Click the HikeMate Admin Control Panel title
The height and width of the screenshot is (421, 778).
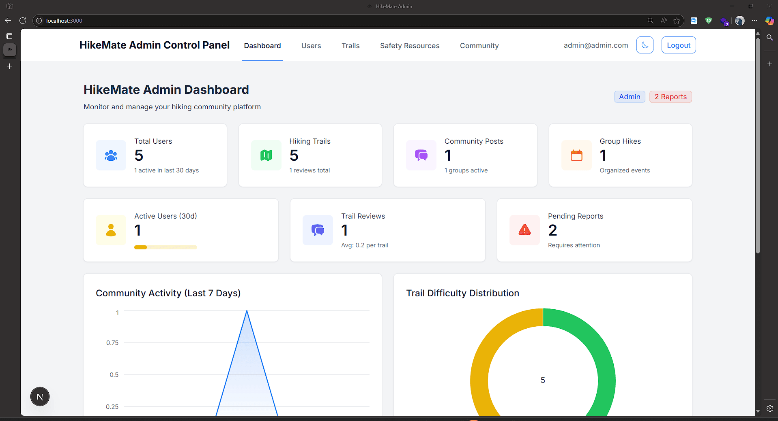pyautogui.click(x=155, y=45)
